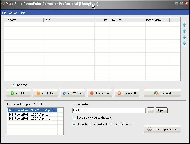The height and width of the screenshot is (144, 190).
Task: Start conversion with the Convert button
Action: point(162,93)
